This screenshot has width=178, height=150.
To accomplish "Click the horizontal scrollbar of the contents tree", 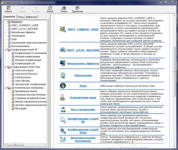I will point(25,144).
